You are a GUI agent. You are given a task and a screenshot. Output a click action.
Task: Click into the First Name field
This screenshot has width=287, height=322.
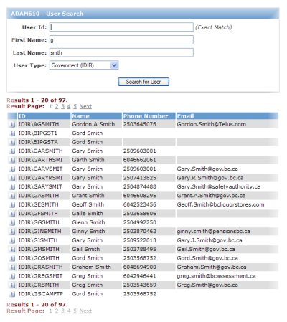pos(121,40)
